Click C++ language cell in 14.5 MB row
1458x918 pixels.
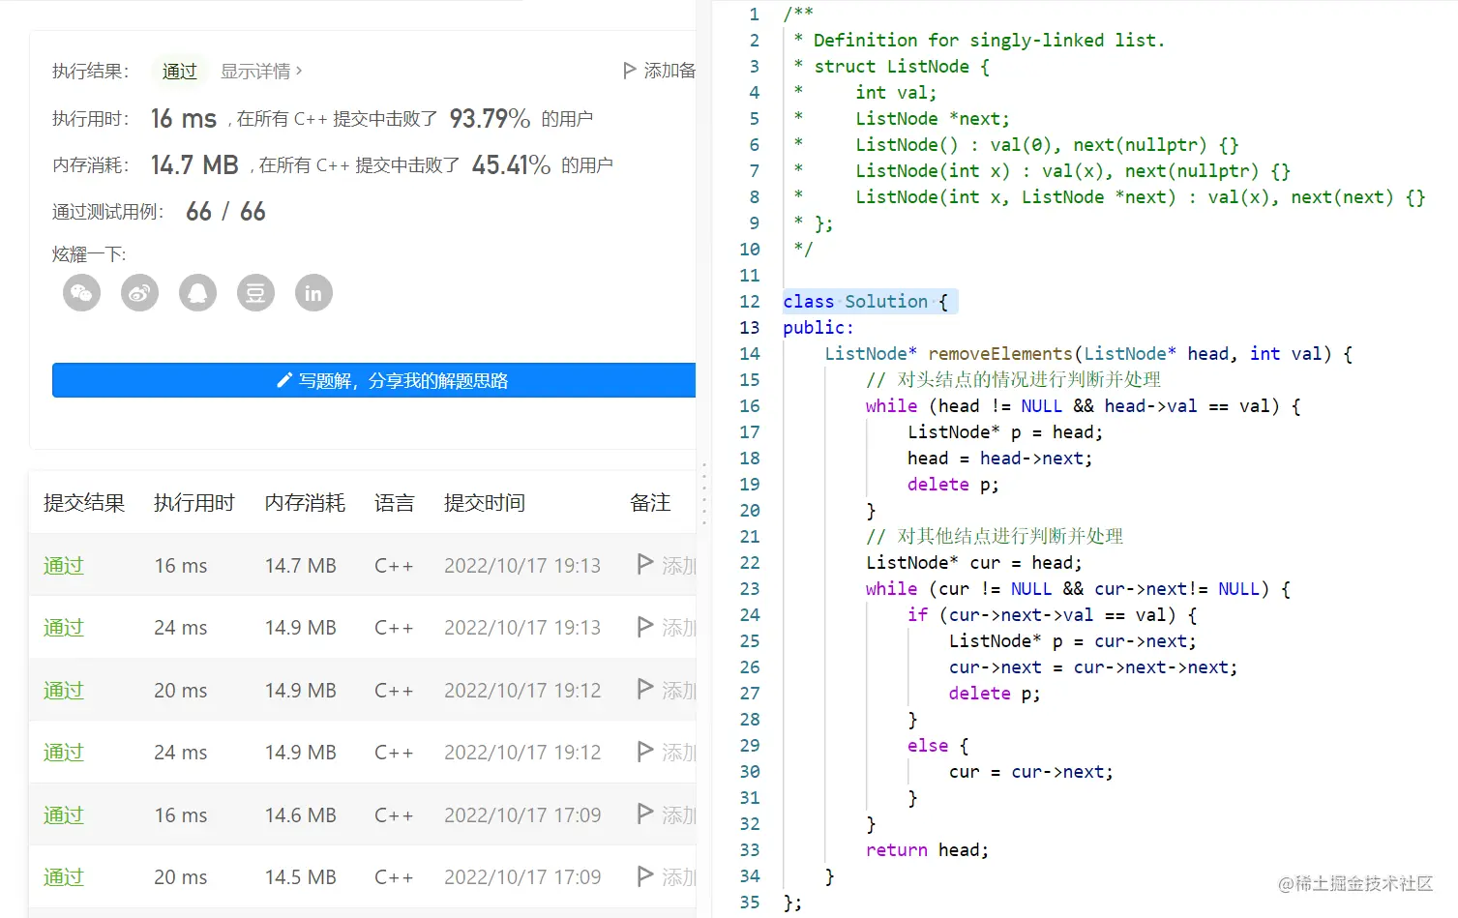pyautogui.click(x=394, y=877)
